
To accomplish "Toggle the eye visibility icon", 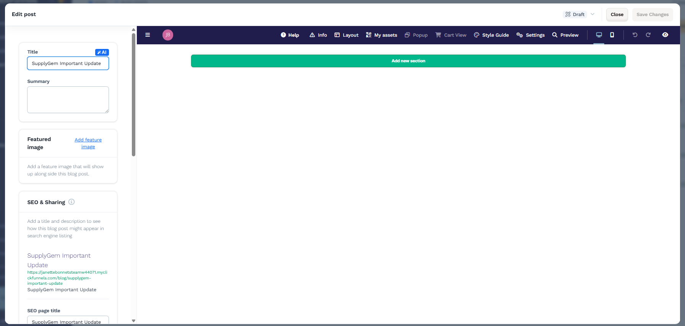I will pos(665,35).
